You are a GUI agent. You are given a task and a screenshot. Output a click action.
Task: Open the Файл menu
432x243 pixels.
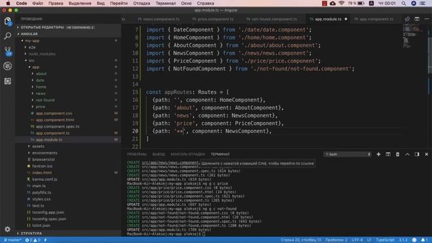pos(38,3)
